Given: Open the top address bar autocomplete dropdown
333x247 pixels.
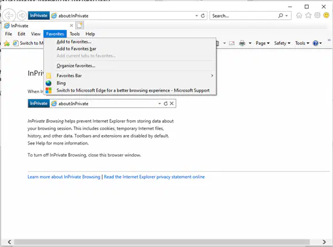Looking at the screenshot, I should tap(196, 15).
